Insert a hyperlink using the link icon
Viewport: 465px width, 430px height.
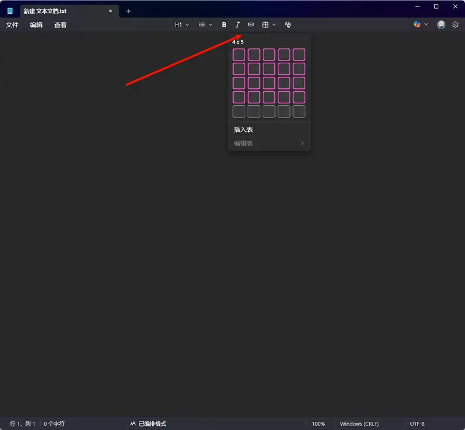[251, 24]
